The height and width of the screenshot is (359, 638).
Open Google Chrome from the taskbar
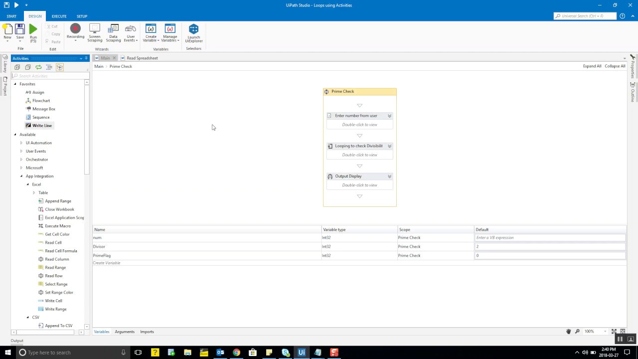click(236, 353)
